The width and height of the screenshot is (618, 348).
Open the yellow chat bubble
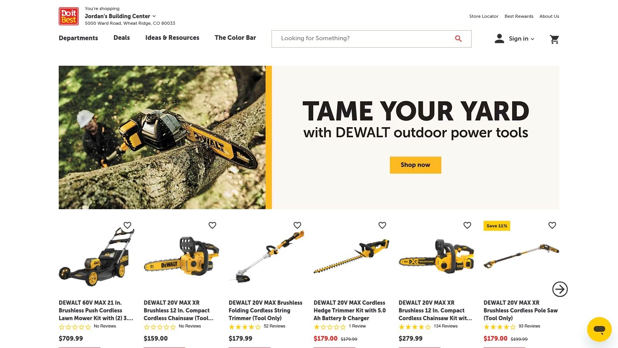coord(599,329)
